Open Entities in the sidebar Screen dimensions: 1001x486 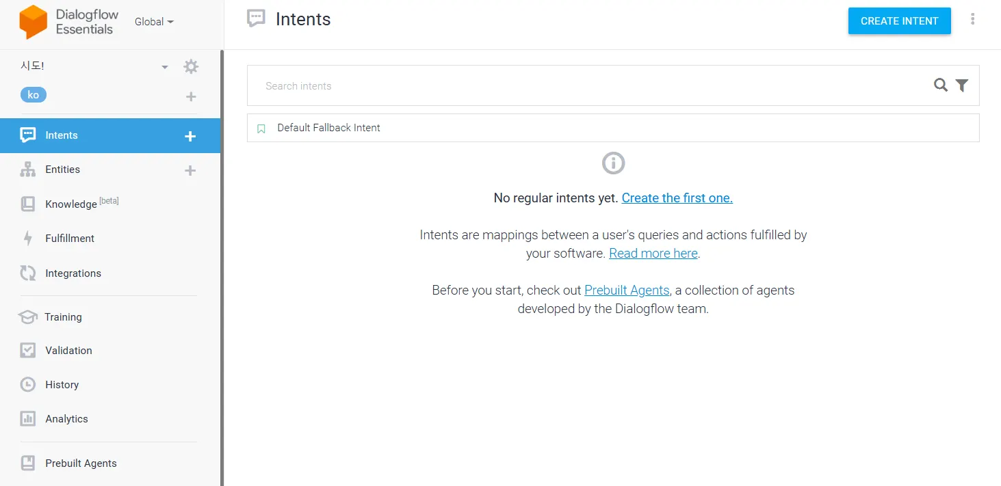62,170
